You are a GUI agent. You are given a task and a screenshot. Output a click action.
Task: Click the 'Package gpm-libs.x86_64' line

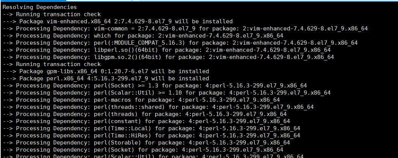tap(106, 71)
